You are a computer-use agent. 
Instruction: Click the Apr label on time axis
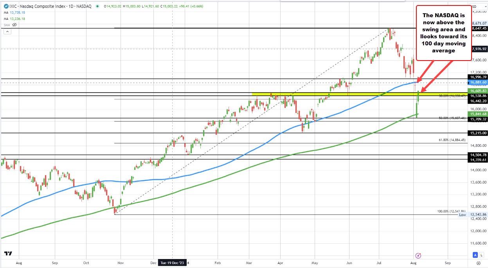[280, 263]
